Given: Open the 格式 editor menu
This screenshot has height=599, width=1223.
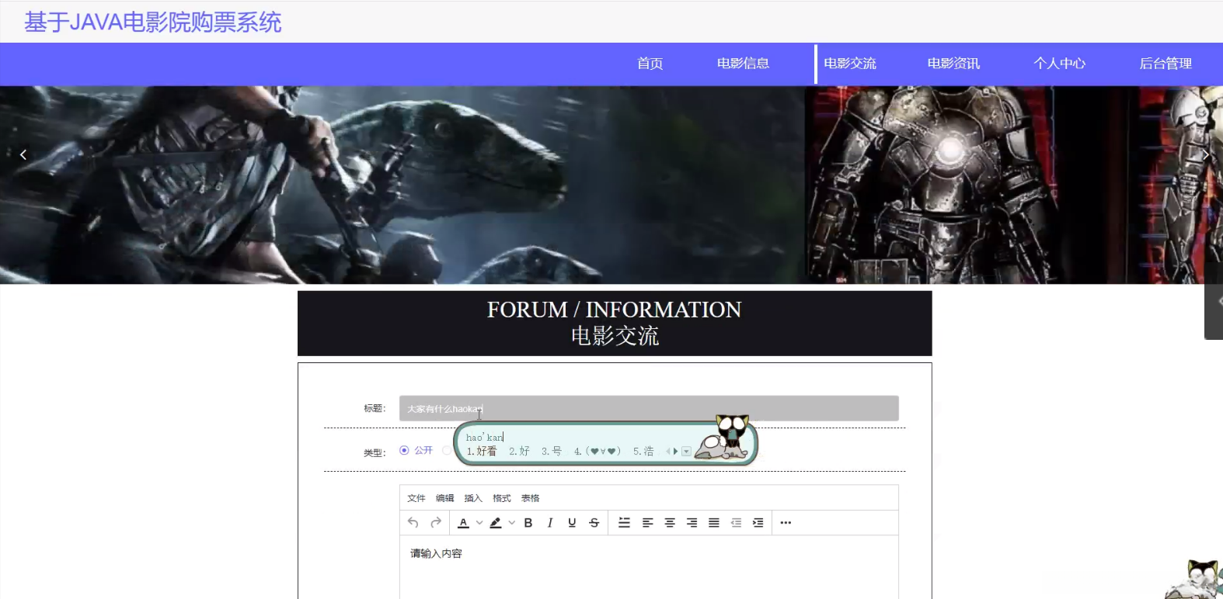Looking at the screenshot, I should point(502,498).
